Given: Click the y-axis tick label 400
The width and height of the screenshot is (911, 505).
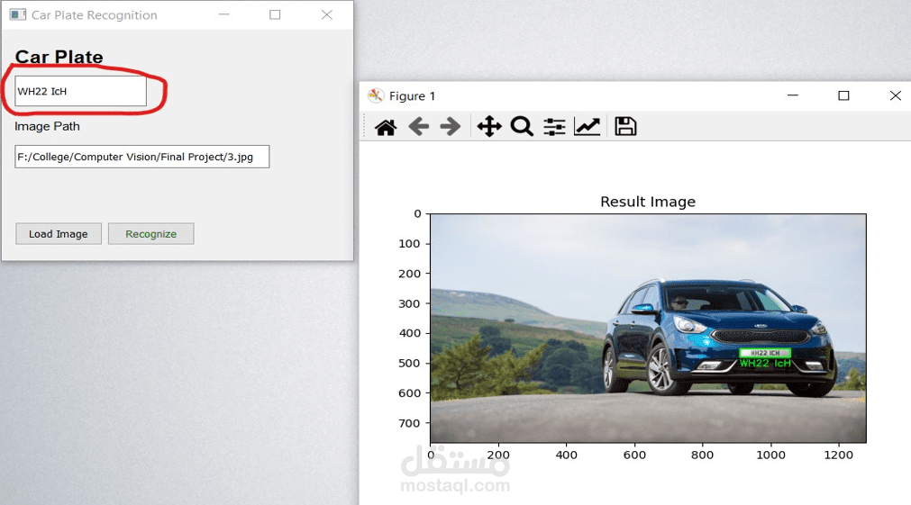Looking at the screenshot, I should tap(409, 333).
